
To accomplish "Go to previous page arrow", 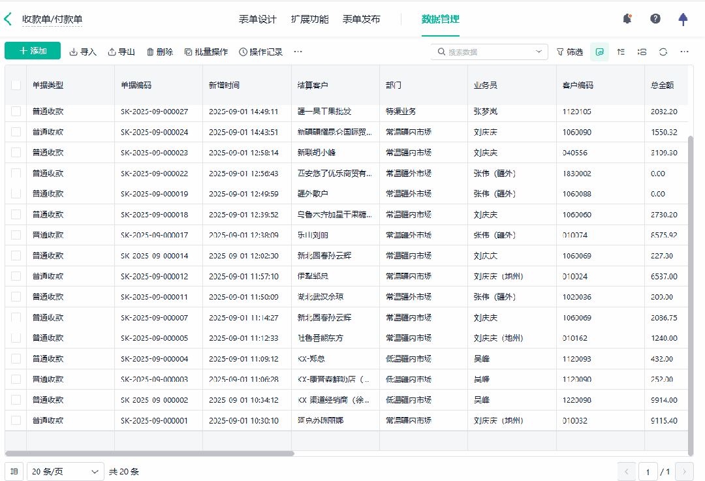I will (626, 472).
